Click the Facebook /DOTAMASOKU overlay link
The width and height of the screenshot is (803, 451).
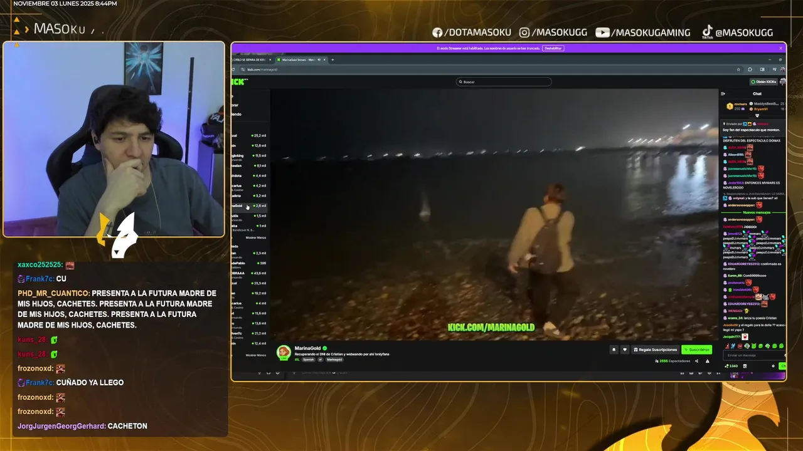(x=472, y=33)
